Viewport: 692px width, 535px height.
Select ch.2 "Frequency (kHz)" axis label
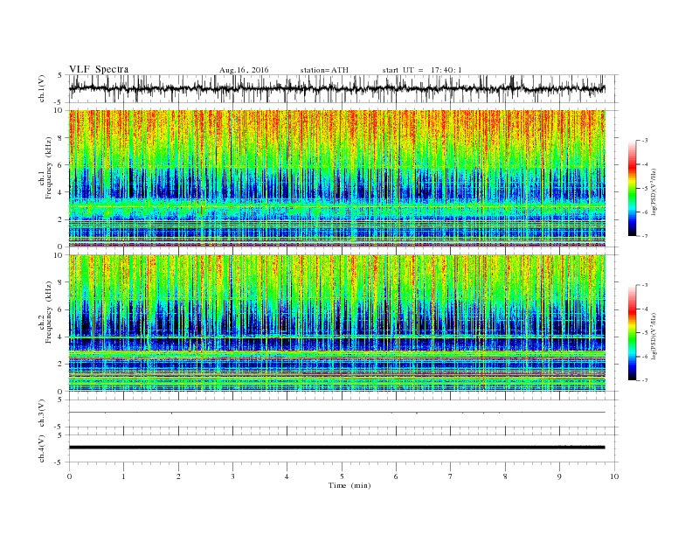click(49, 311)
